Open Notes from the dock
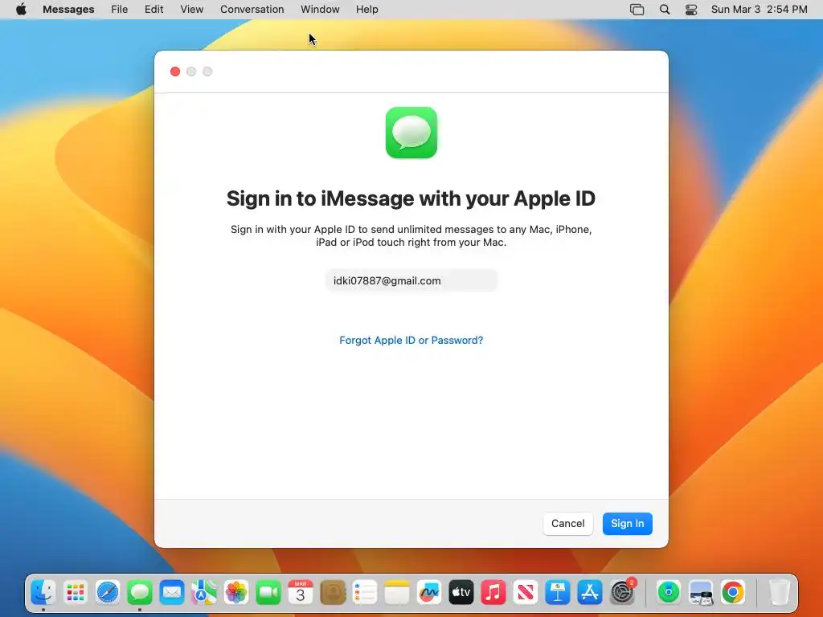 pos(397,592)
